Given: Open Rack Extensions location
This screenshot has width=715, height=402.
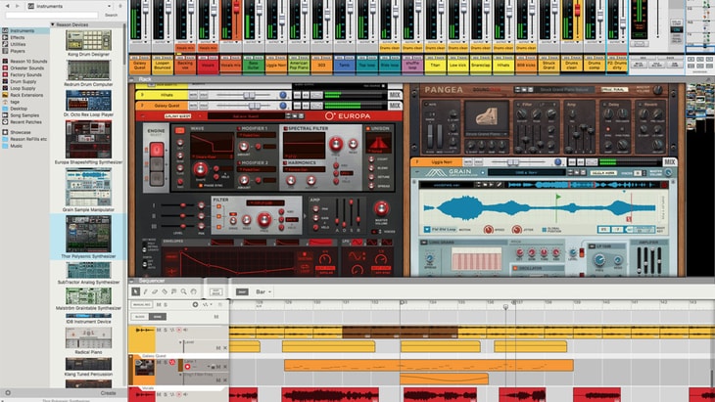Looking at the screenshot, I should tap(26, 95).
